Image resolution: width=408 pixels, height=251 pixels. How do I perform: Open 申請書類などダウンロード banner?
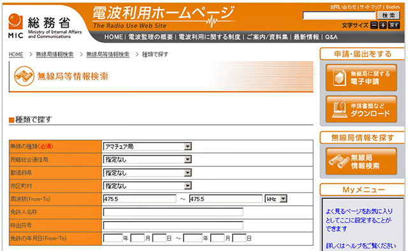(x=361, y=109)
